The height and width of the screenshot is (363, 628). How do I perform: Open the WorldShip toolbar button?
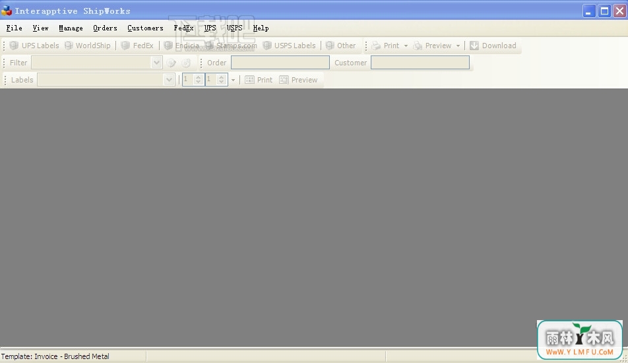87,46
